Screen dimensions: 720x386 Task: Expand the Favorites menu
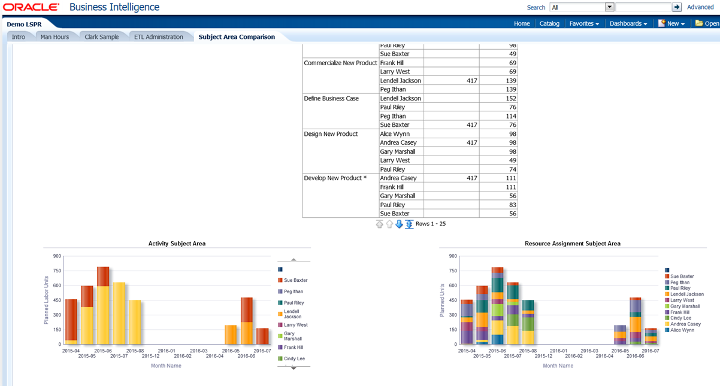584,23
